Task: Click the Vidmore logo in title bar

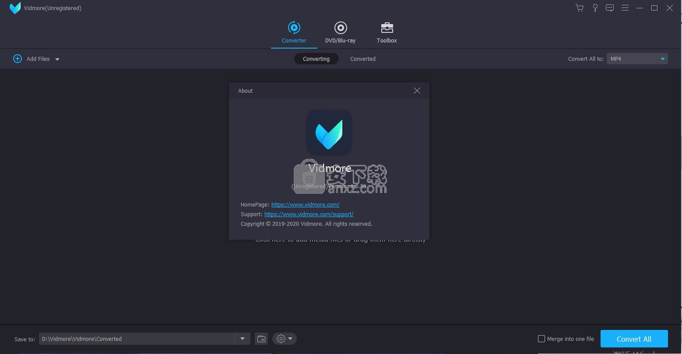Action: (15, 8)
